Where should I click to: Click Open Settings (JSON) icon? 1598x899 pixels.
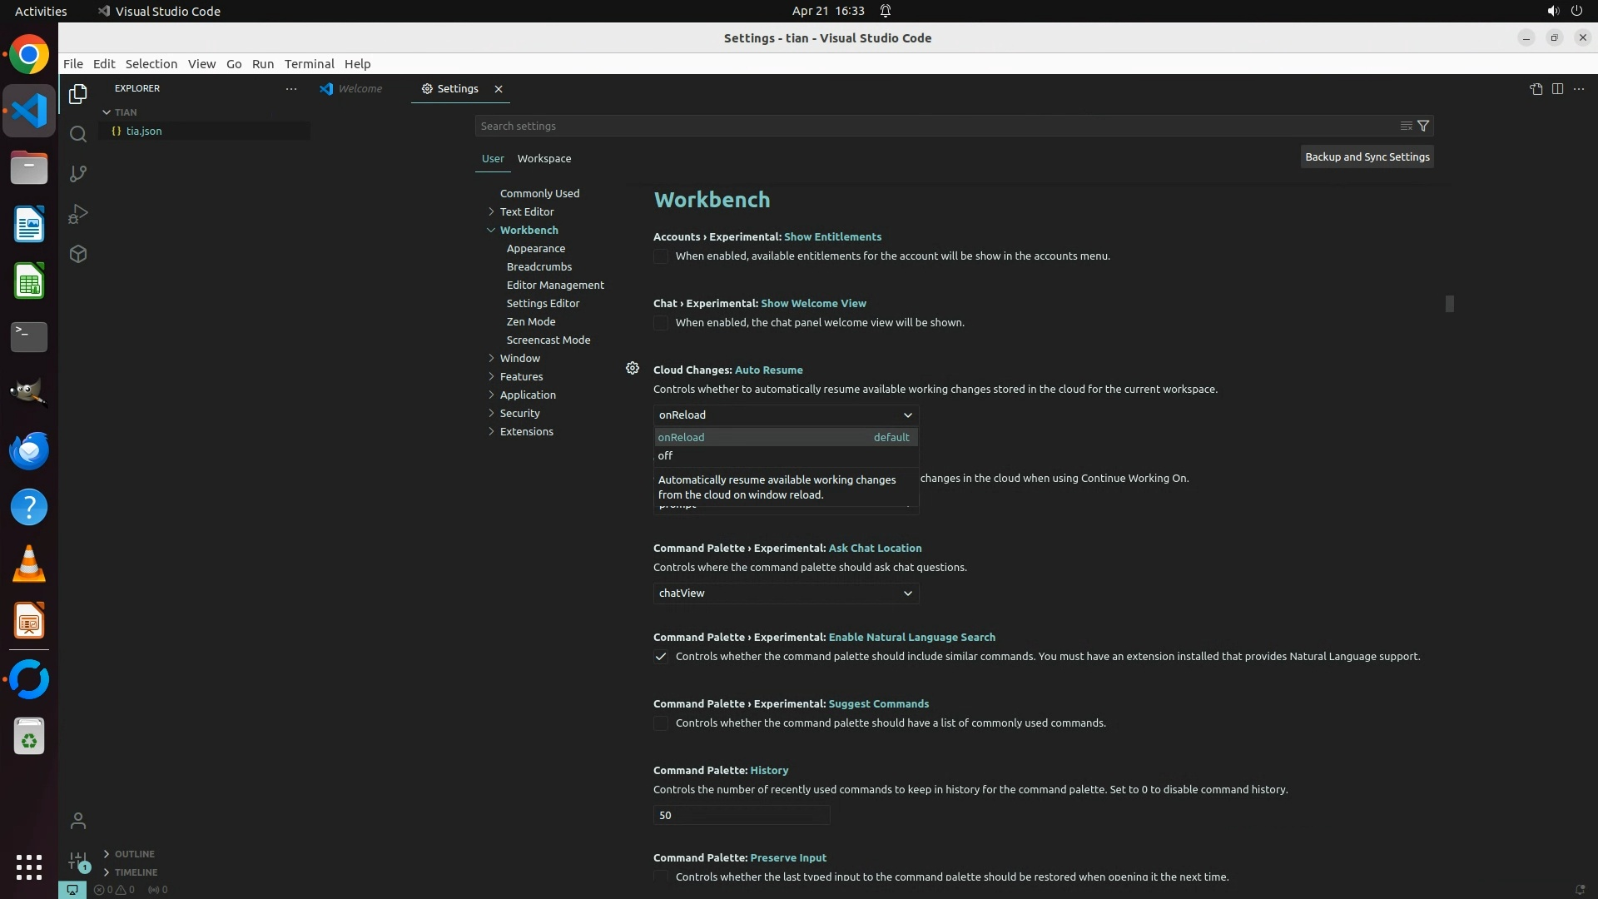tap(1536, 89)
